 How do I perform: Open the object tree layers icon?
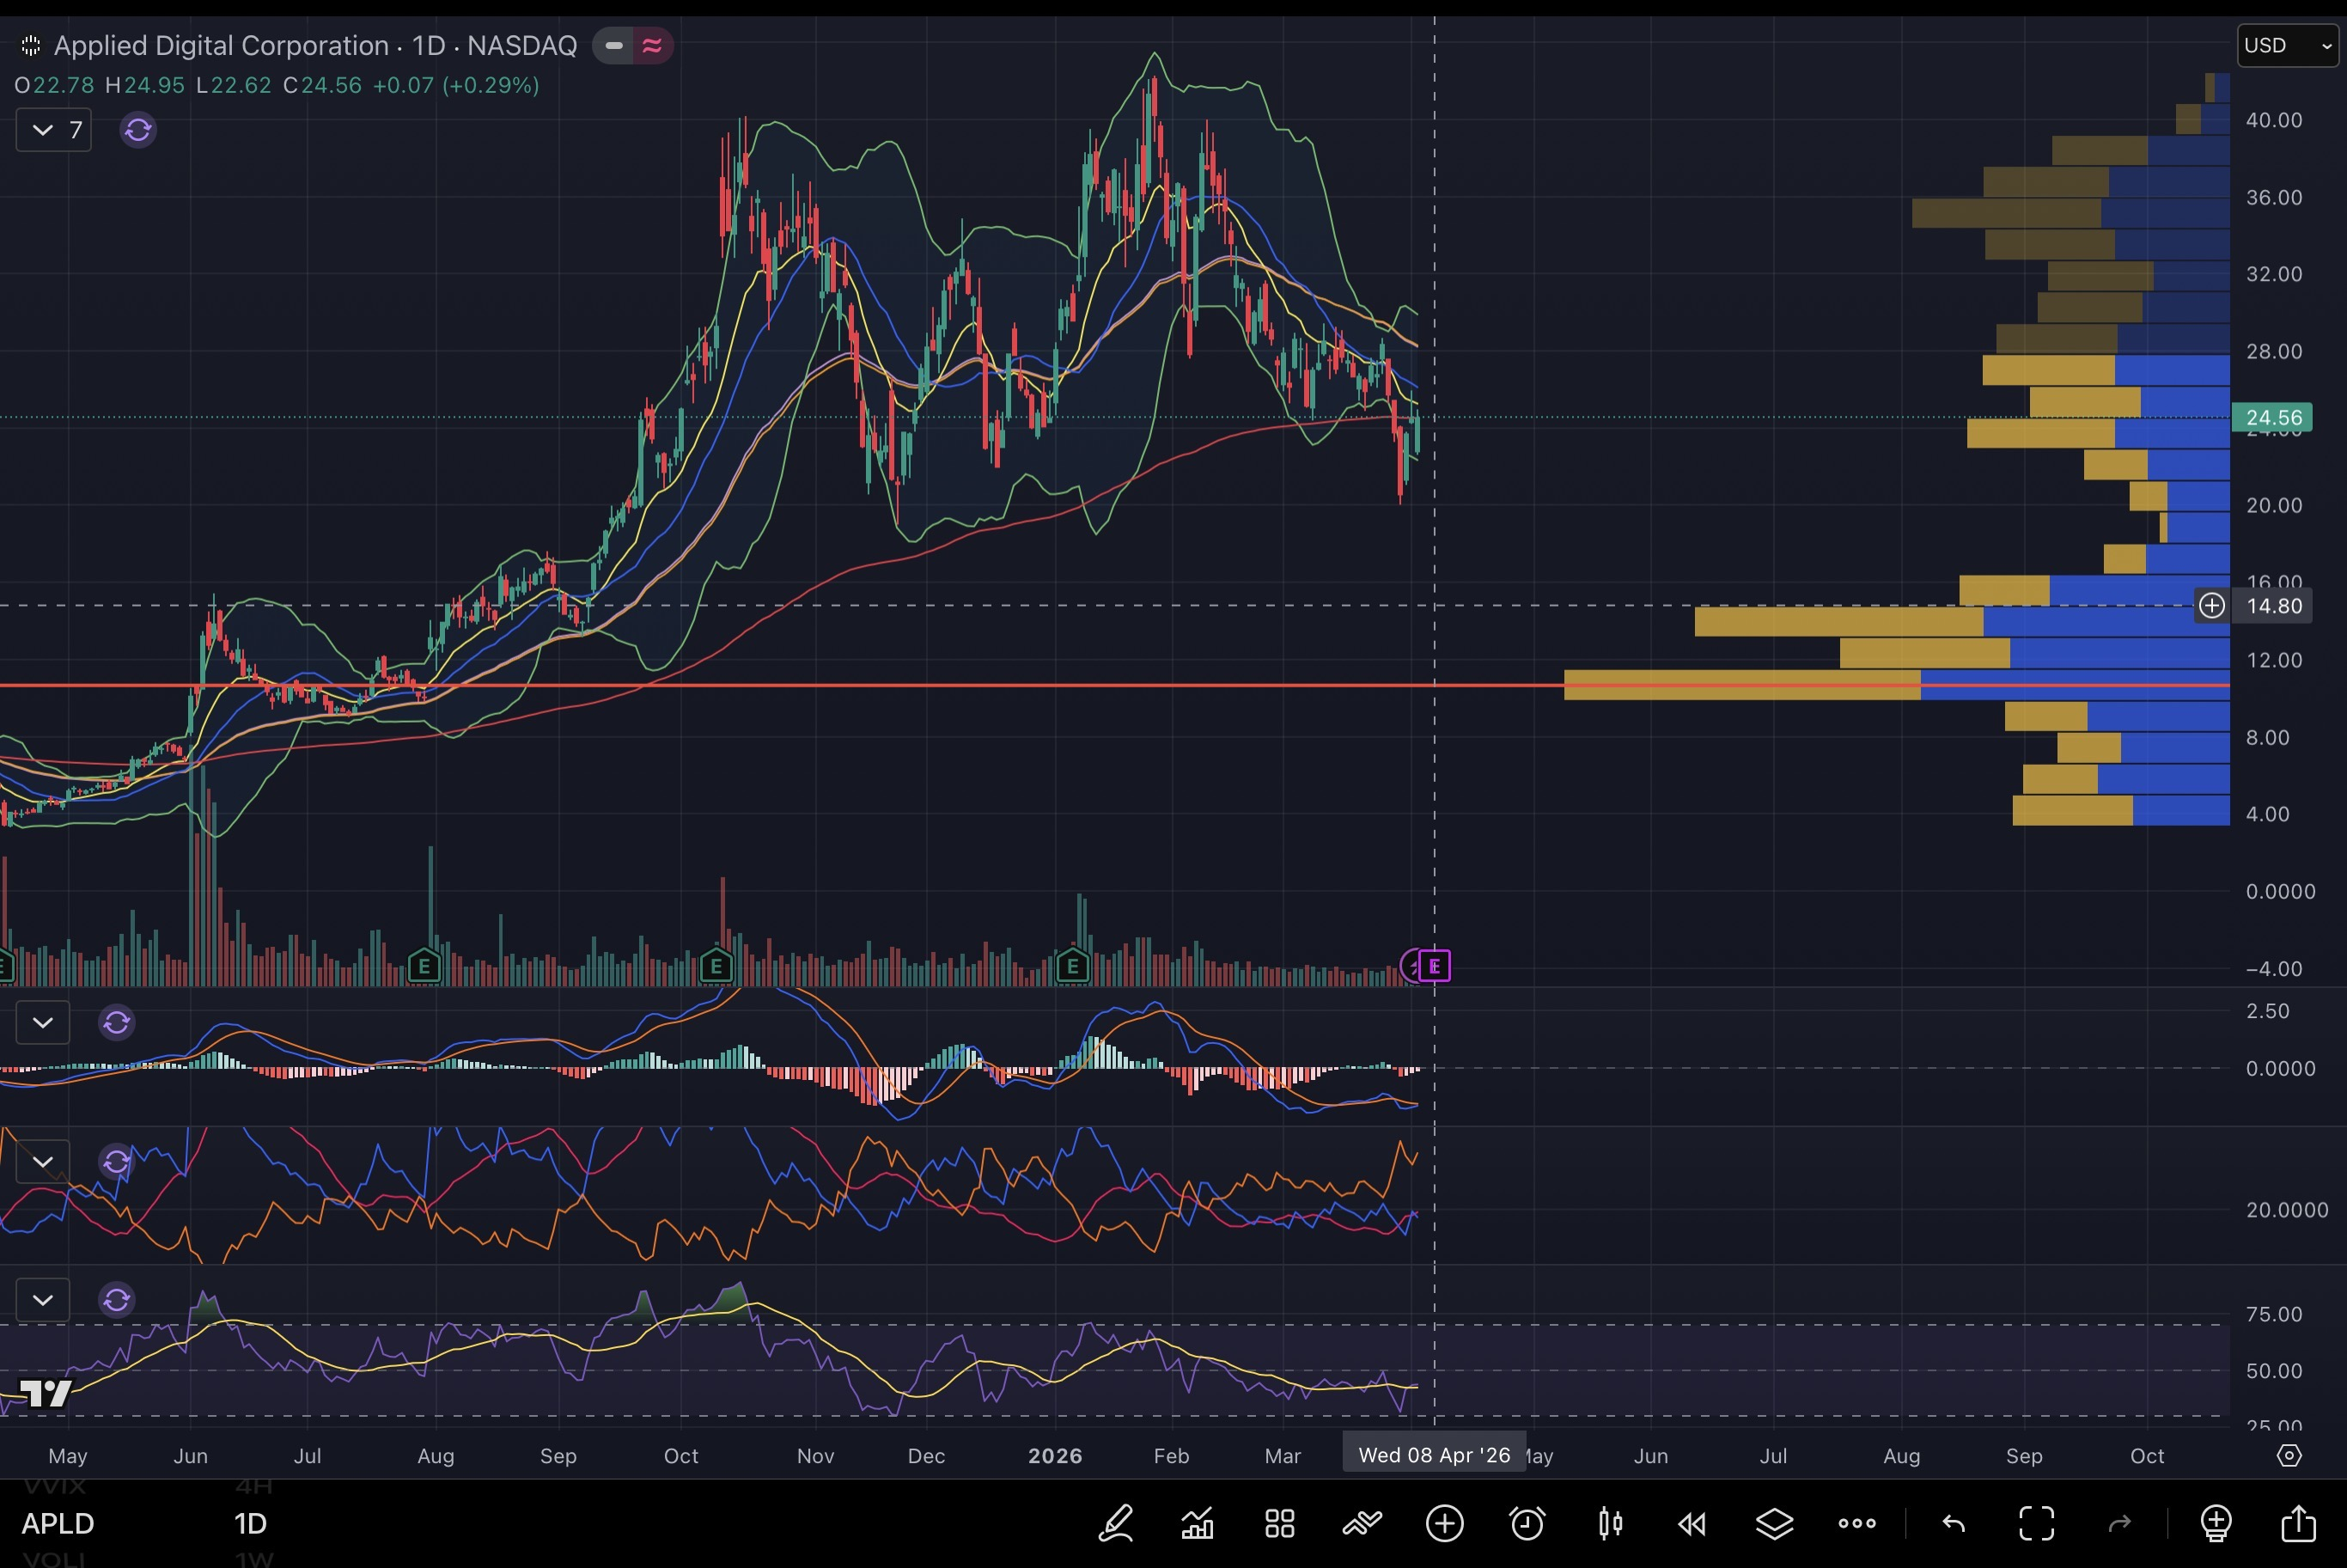(1774, 1523)
